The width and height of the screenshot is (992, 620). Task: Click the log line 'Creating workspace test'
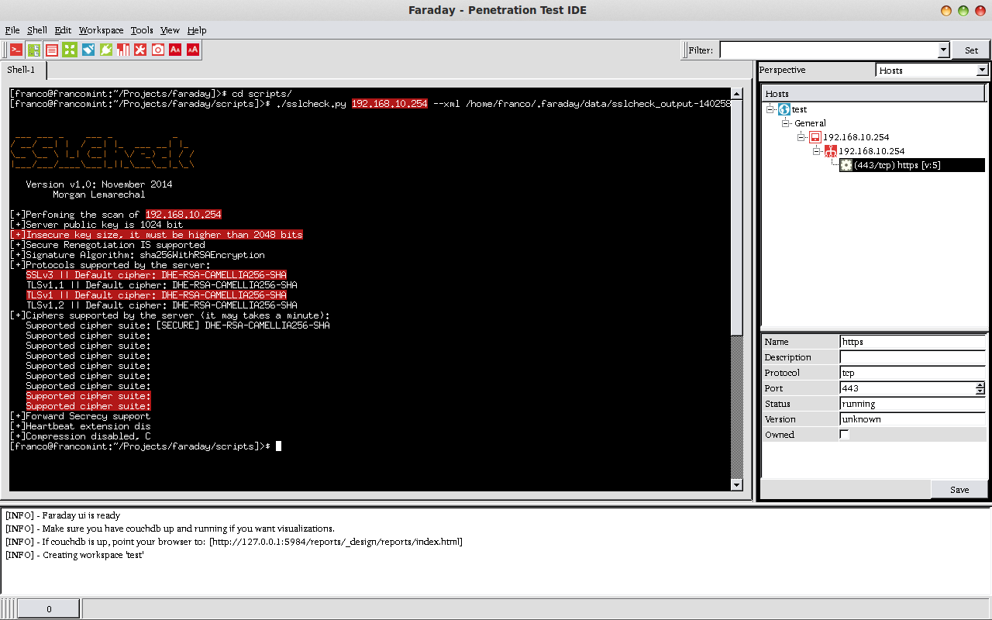74,555
